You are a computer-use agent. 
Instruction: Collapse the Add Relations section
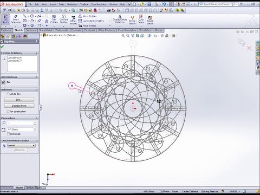37,77
